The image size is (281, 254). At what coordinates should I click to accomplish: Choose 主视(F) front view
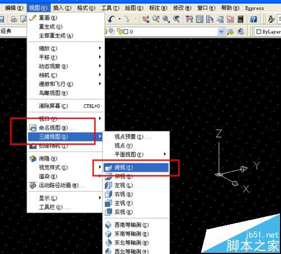click(136, 203)
